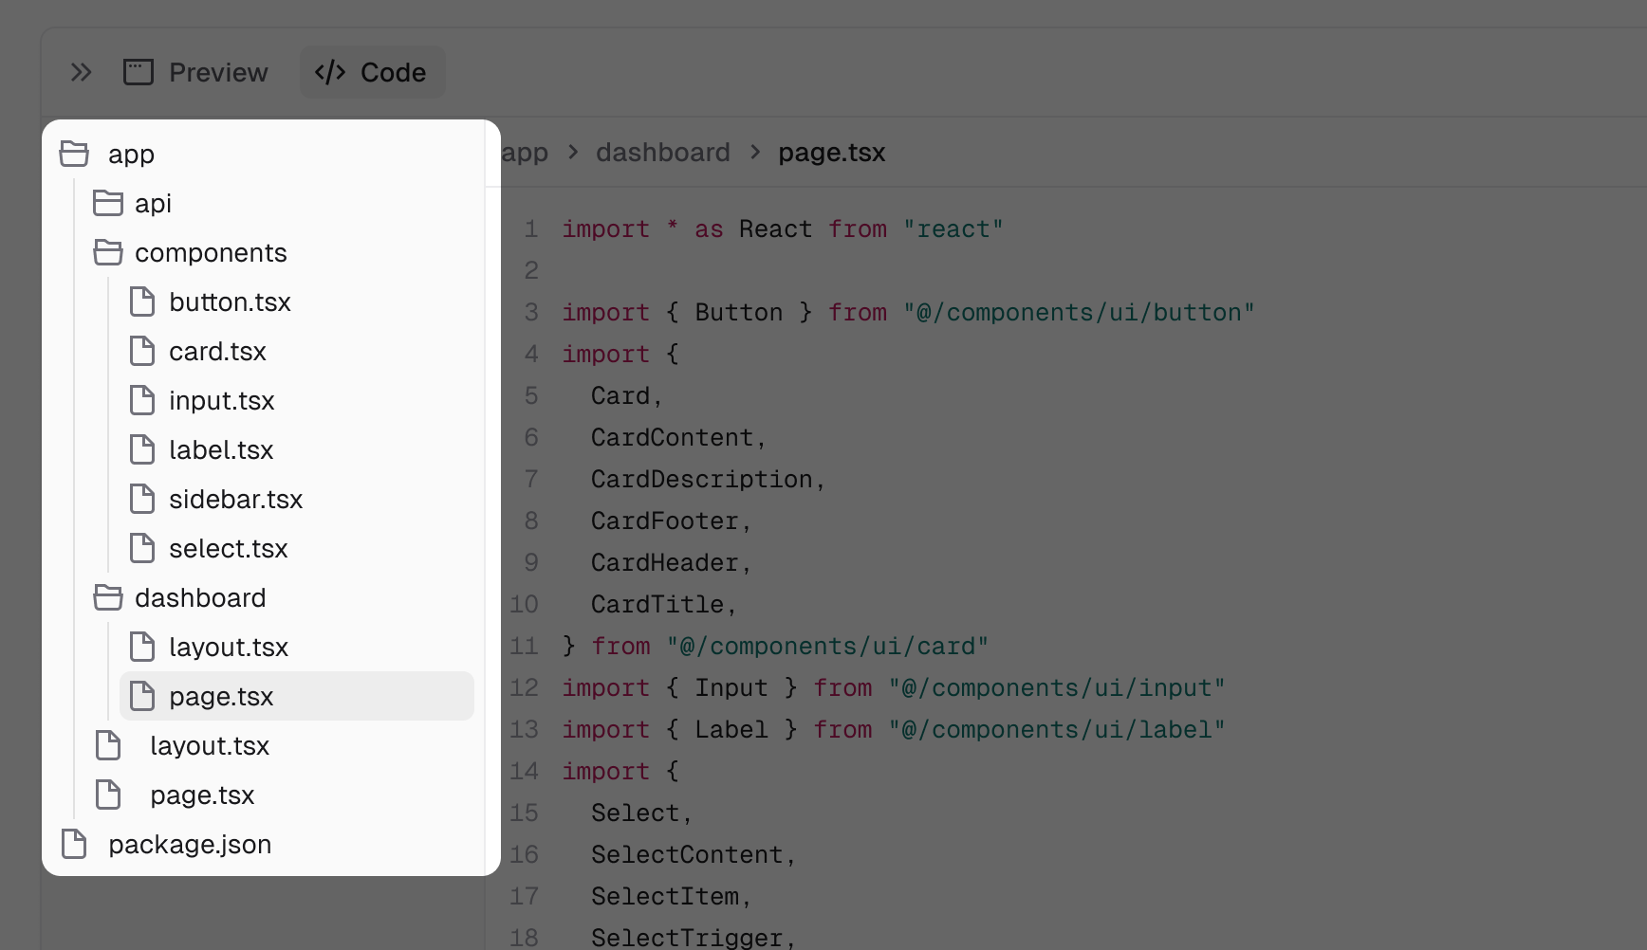Open card.tsx from the file tree

[217, 351]
